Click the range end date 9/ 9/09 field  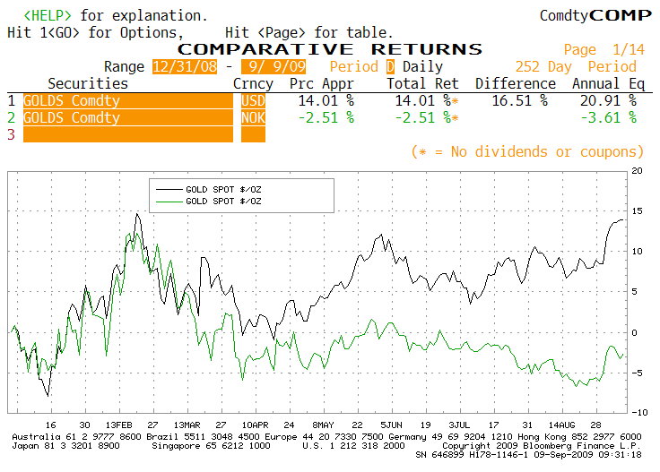click(274, 67)
